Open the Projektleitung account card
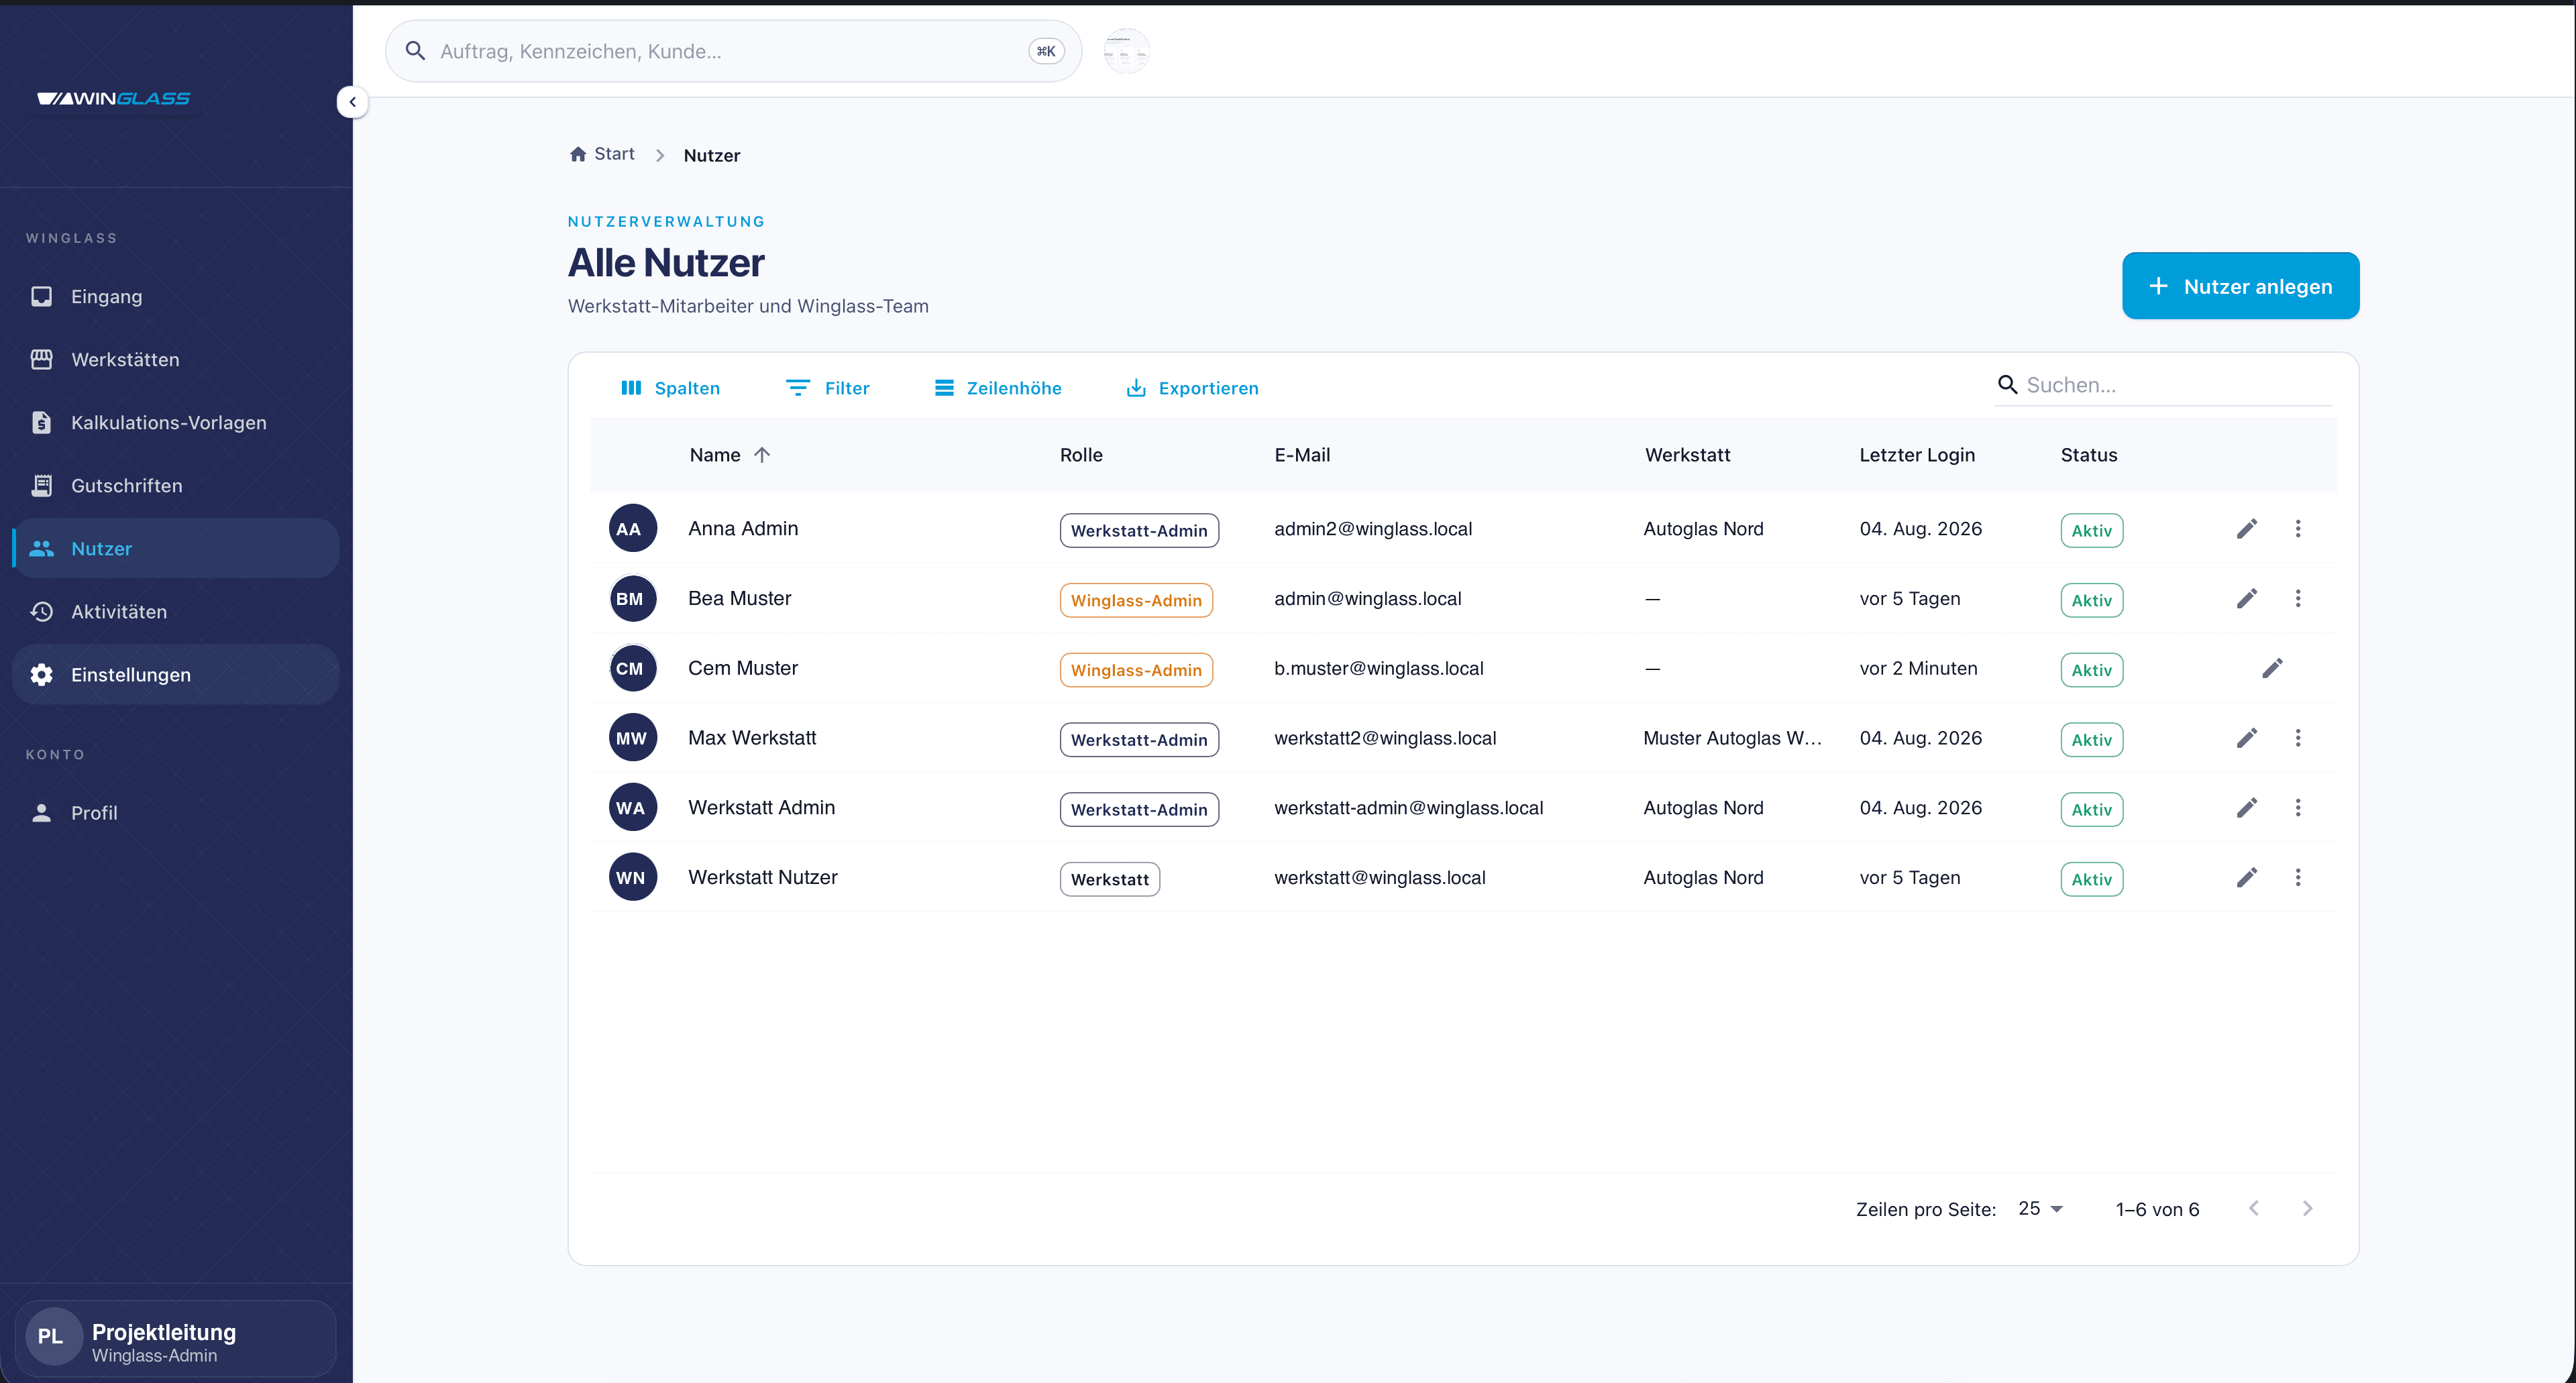This screenshot has height=1383, width=2576. pos(175,1338)
